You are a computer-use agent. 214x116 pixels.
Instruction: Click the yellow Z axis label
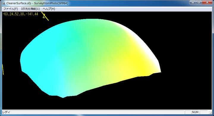tap(44, 16)
